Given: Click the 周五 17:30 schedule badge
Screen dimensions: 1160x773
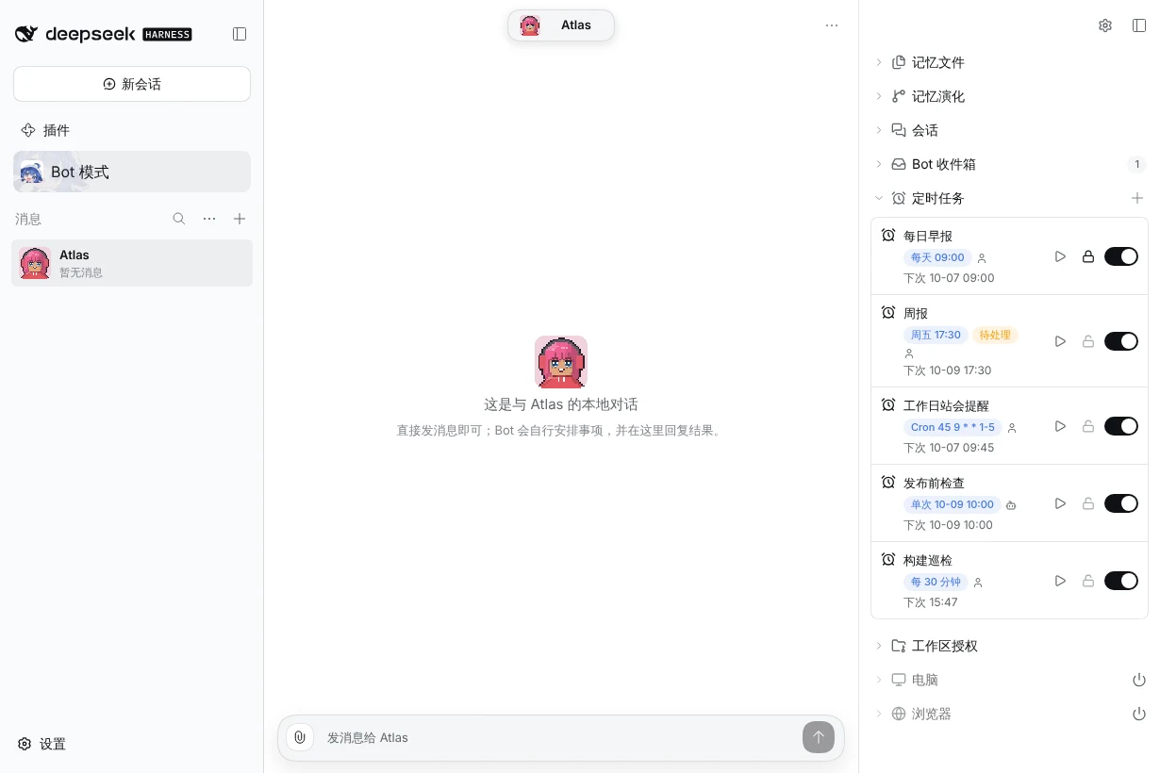Looking at the screenshot, I should (x=936, y=335).
